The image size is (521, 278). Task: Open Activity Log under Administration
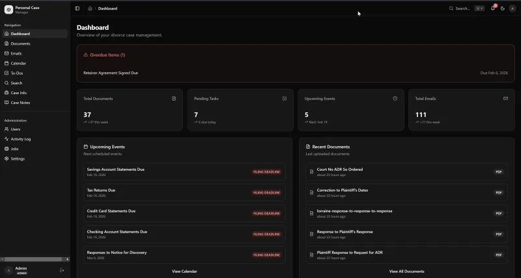[35, 139]
